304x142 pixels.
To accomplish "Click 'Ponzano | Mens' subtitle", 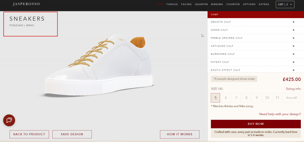I will [22, 26].
